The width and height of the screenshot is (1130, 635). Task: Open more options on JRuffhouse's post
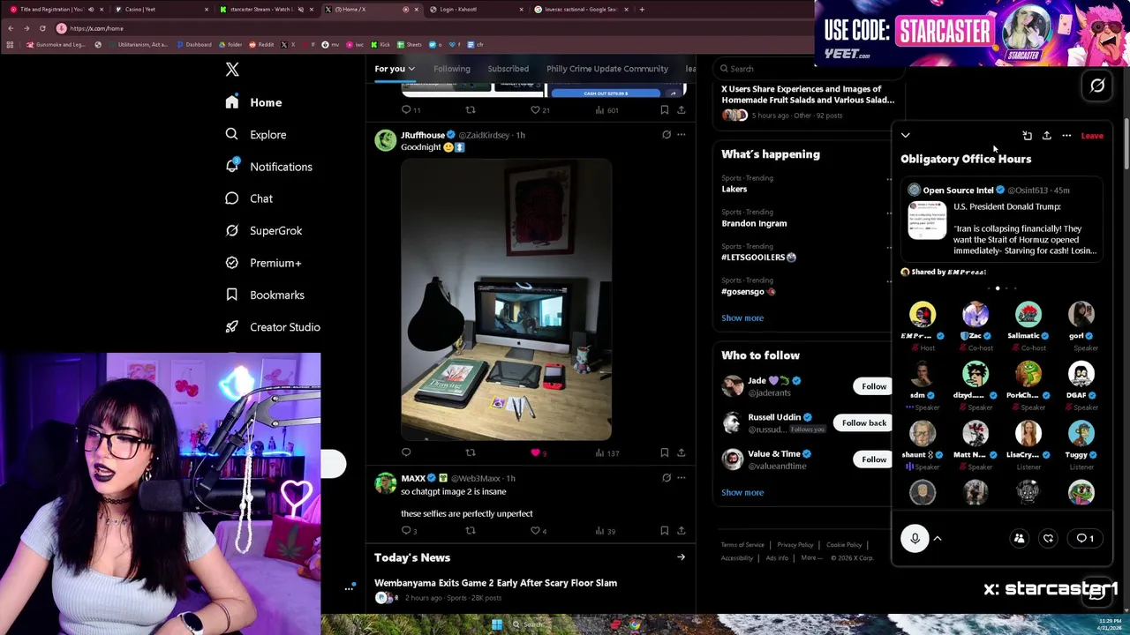click(681, 135)
